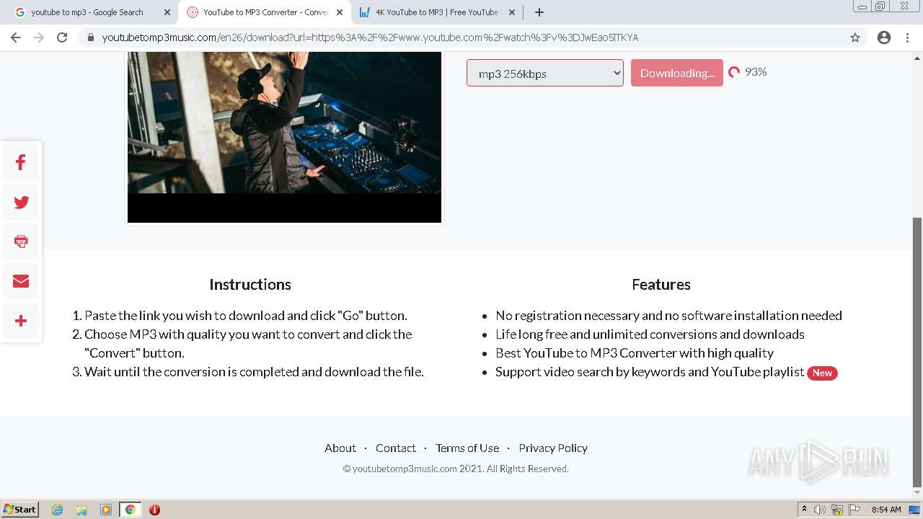Share page on Facebook
Viewport: 923px width, 519px height.
click(21, 162)
